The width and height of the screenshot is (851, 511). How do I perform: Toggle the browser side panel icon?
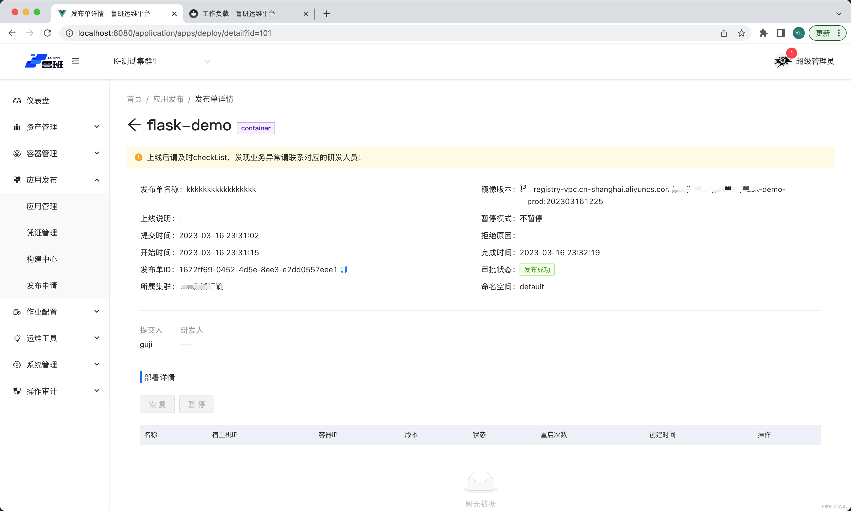781,33
